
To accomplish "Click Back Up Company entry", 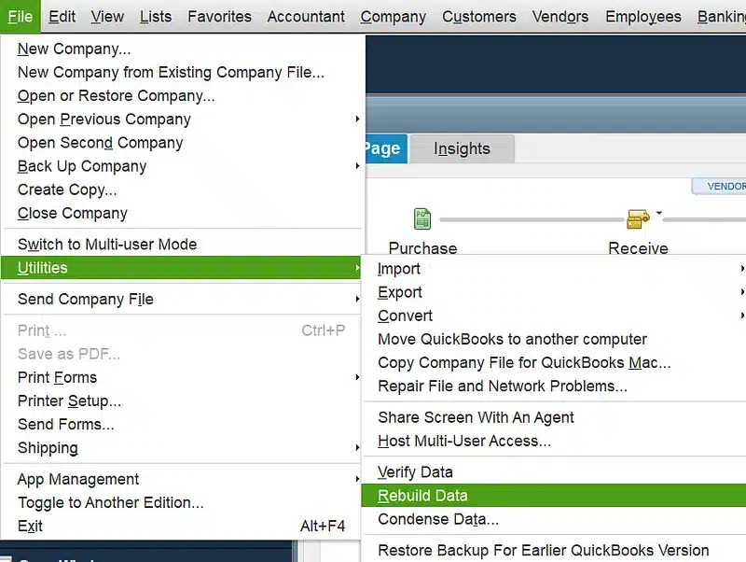I will 82,166.
